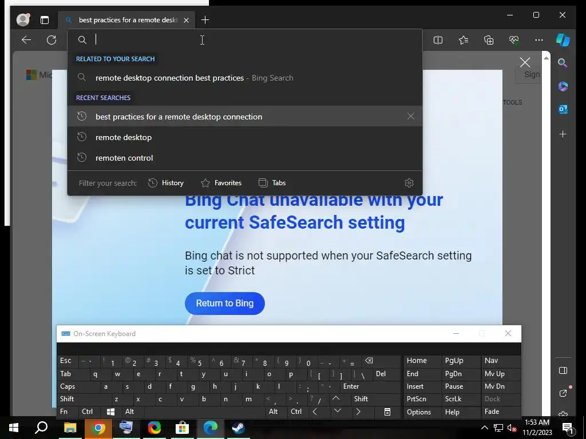Toggle left Shift key on On-Screen Keyboard
The width and height of the screenshot is (586, 439).
84,399
